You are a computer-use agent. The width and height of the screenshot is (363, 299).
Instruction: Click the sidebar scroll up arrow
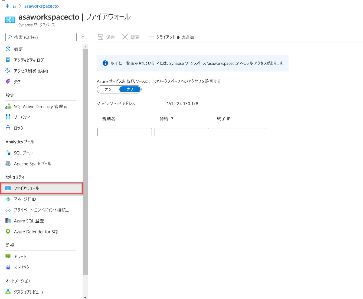click(85, 47)
